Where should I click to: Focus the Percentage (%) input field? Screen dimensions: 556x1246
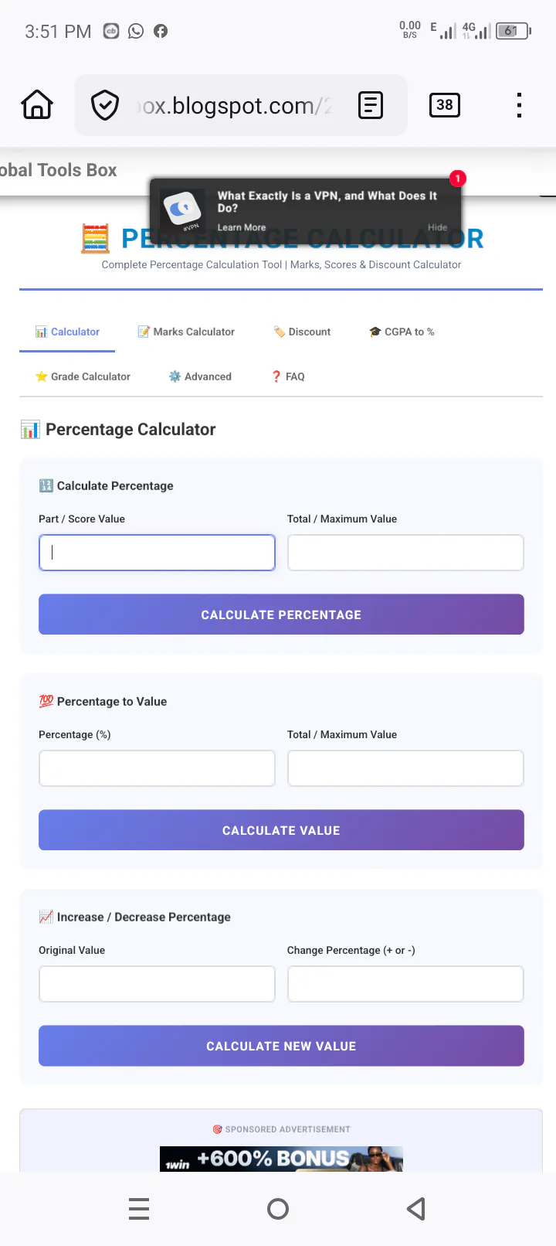pyautogui.click(x=157, y=768)
